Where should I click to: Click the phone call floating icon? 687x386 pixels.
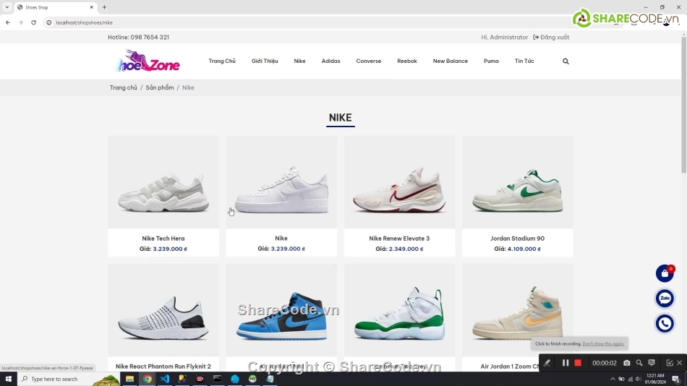(664, 324)
